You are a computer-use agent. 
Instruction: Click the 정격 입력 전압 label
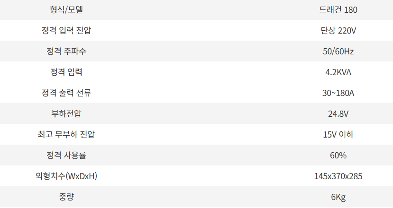click(x=66, y=31)
